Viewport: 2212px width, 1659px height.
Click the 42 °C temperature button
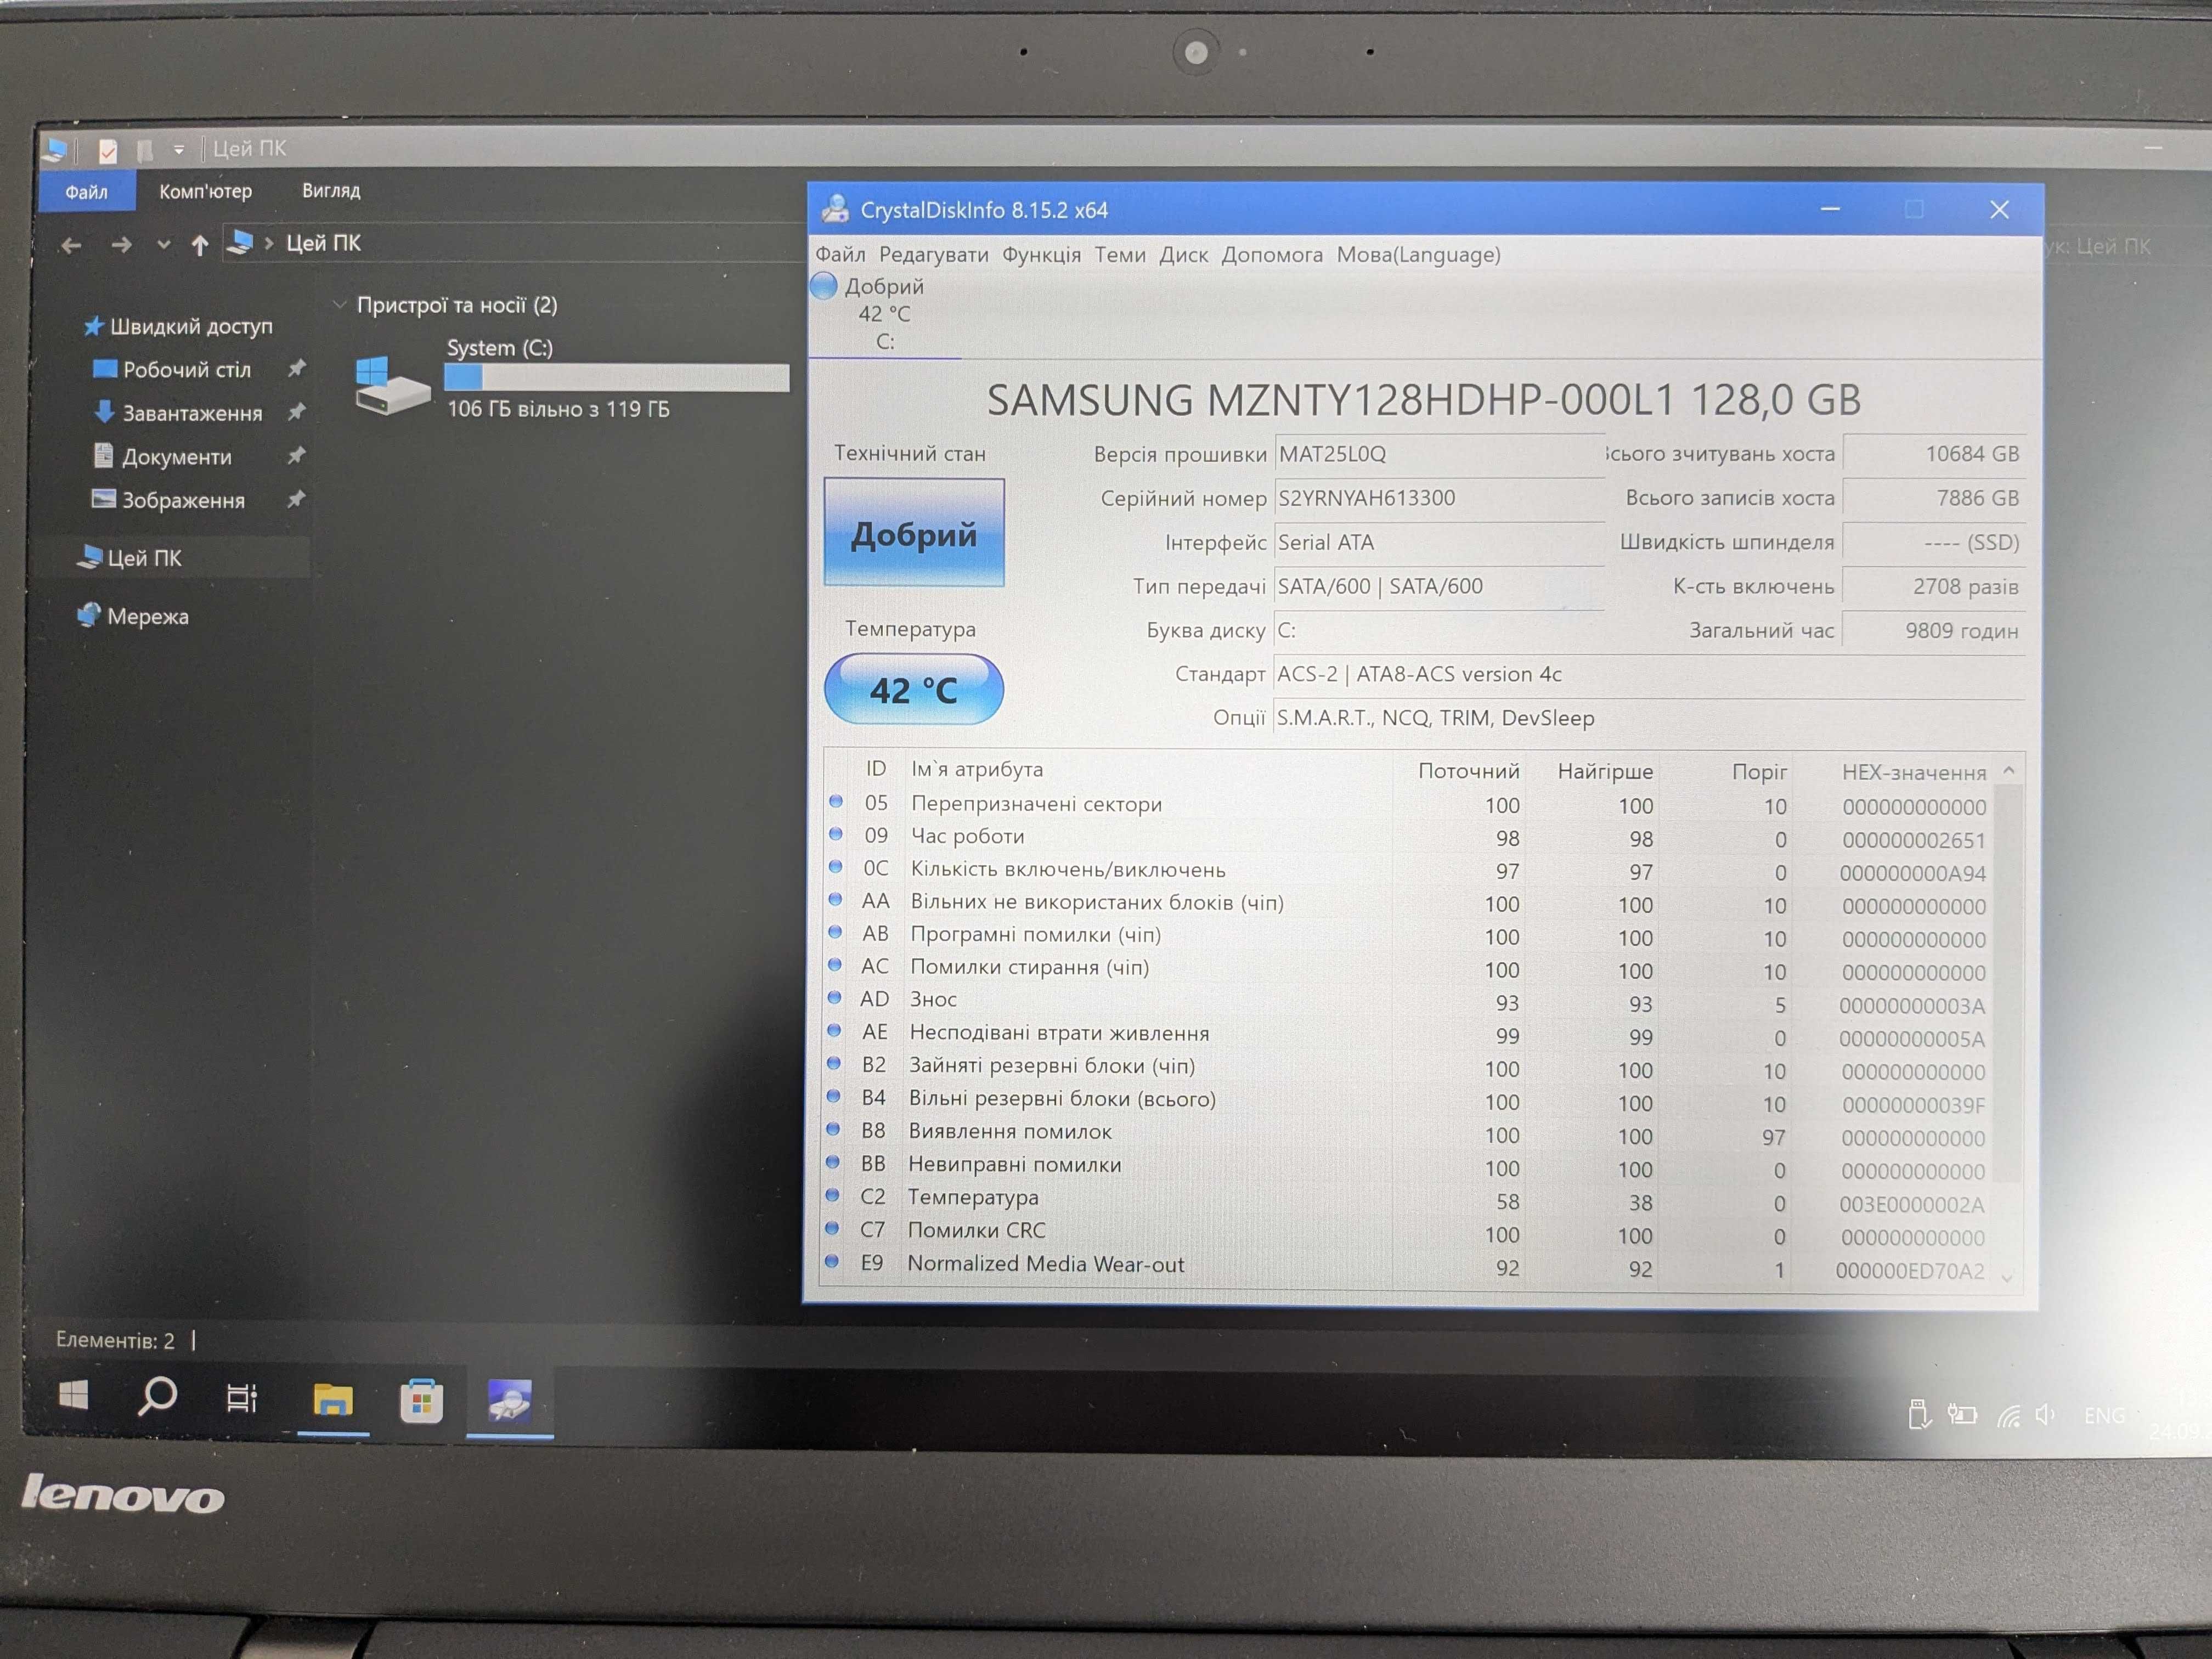(913, 689)
